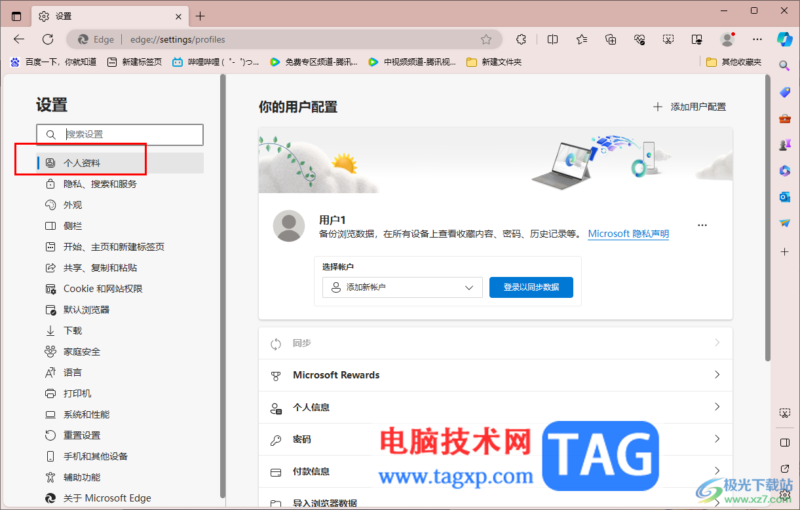The height and width of the screenshot is (510, 800).
Task: Open Favorites from the toolbar star icon
Action: tap(581, 39)
